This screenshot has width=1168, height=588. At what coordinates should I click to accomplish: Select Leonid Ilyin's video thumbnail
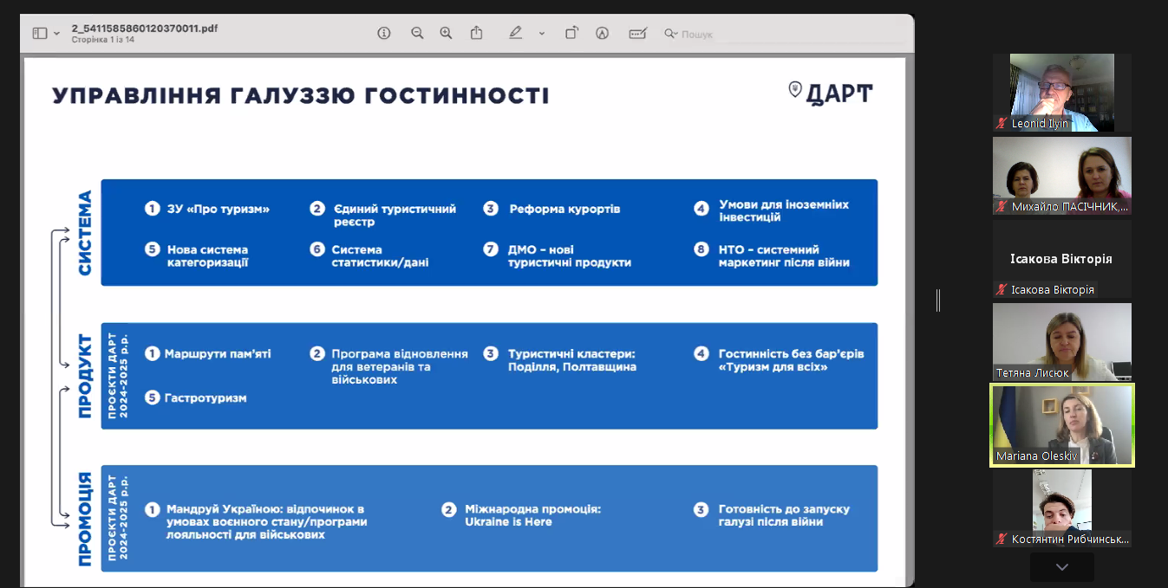click(1061, 92)
